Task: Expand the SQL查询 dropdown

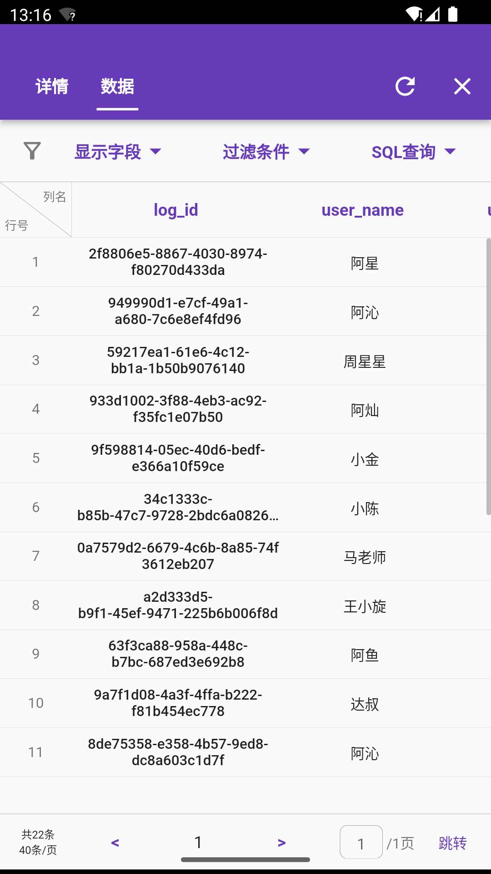Action: coord(413,152)
